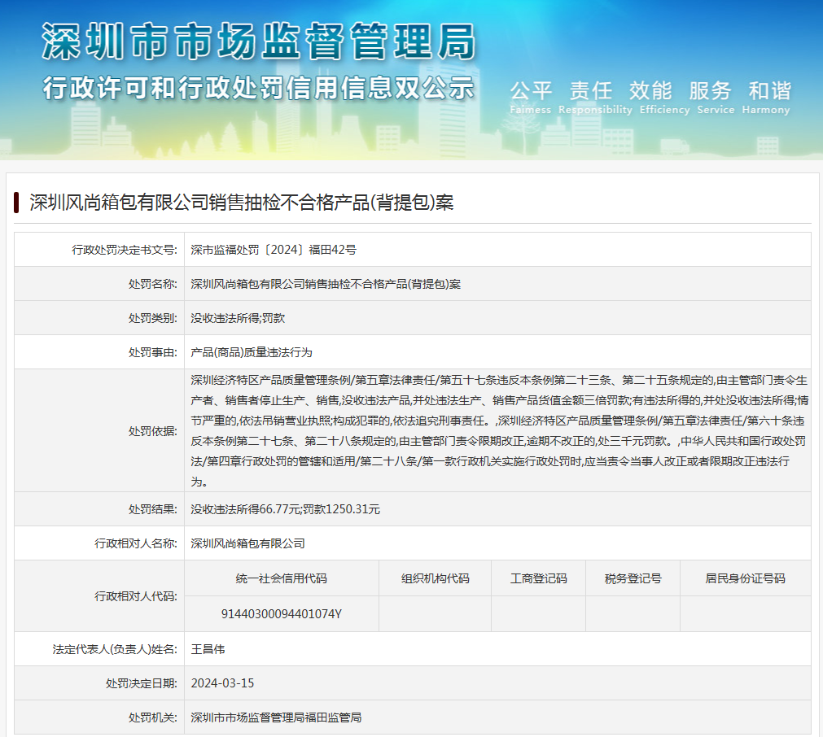
Task: Click the 效能 Efficiency motto text
Action: click(x=664, y=97)
